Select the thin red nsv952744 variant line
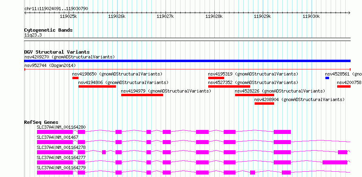 pos(187,69)
